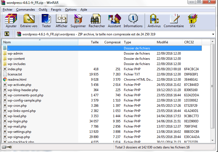Select the wp-links-opml.php file
The image size is (218, 152).
pos(21,111)
